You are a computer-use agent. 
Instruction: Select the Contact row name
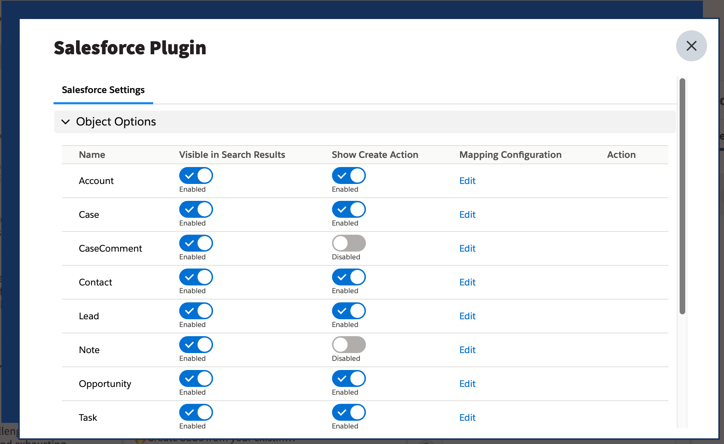coord(95,282)
